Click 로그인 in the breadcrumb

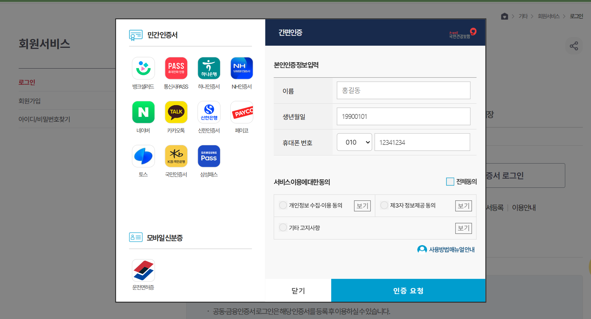577,16
